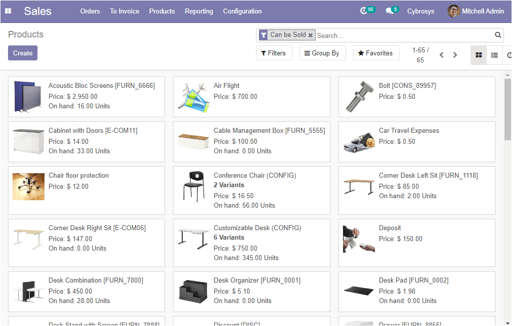Select 'Bolt [CONS_89957]' product name
Viewport: 512px width, 326px height.
point(407,85)
